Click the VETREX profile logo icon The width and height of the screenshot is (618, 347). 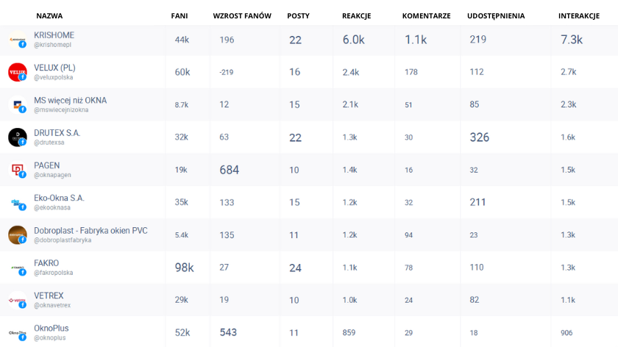pyautogui.click(x=18, y=300)
